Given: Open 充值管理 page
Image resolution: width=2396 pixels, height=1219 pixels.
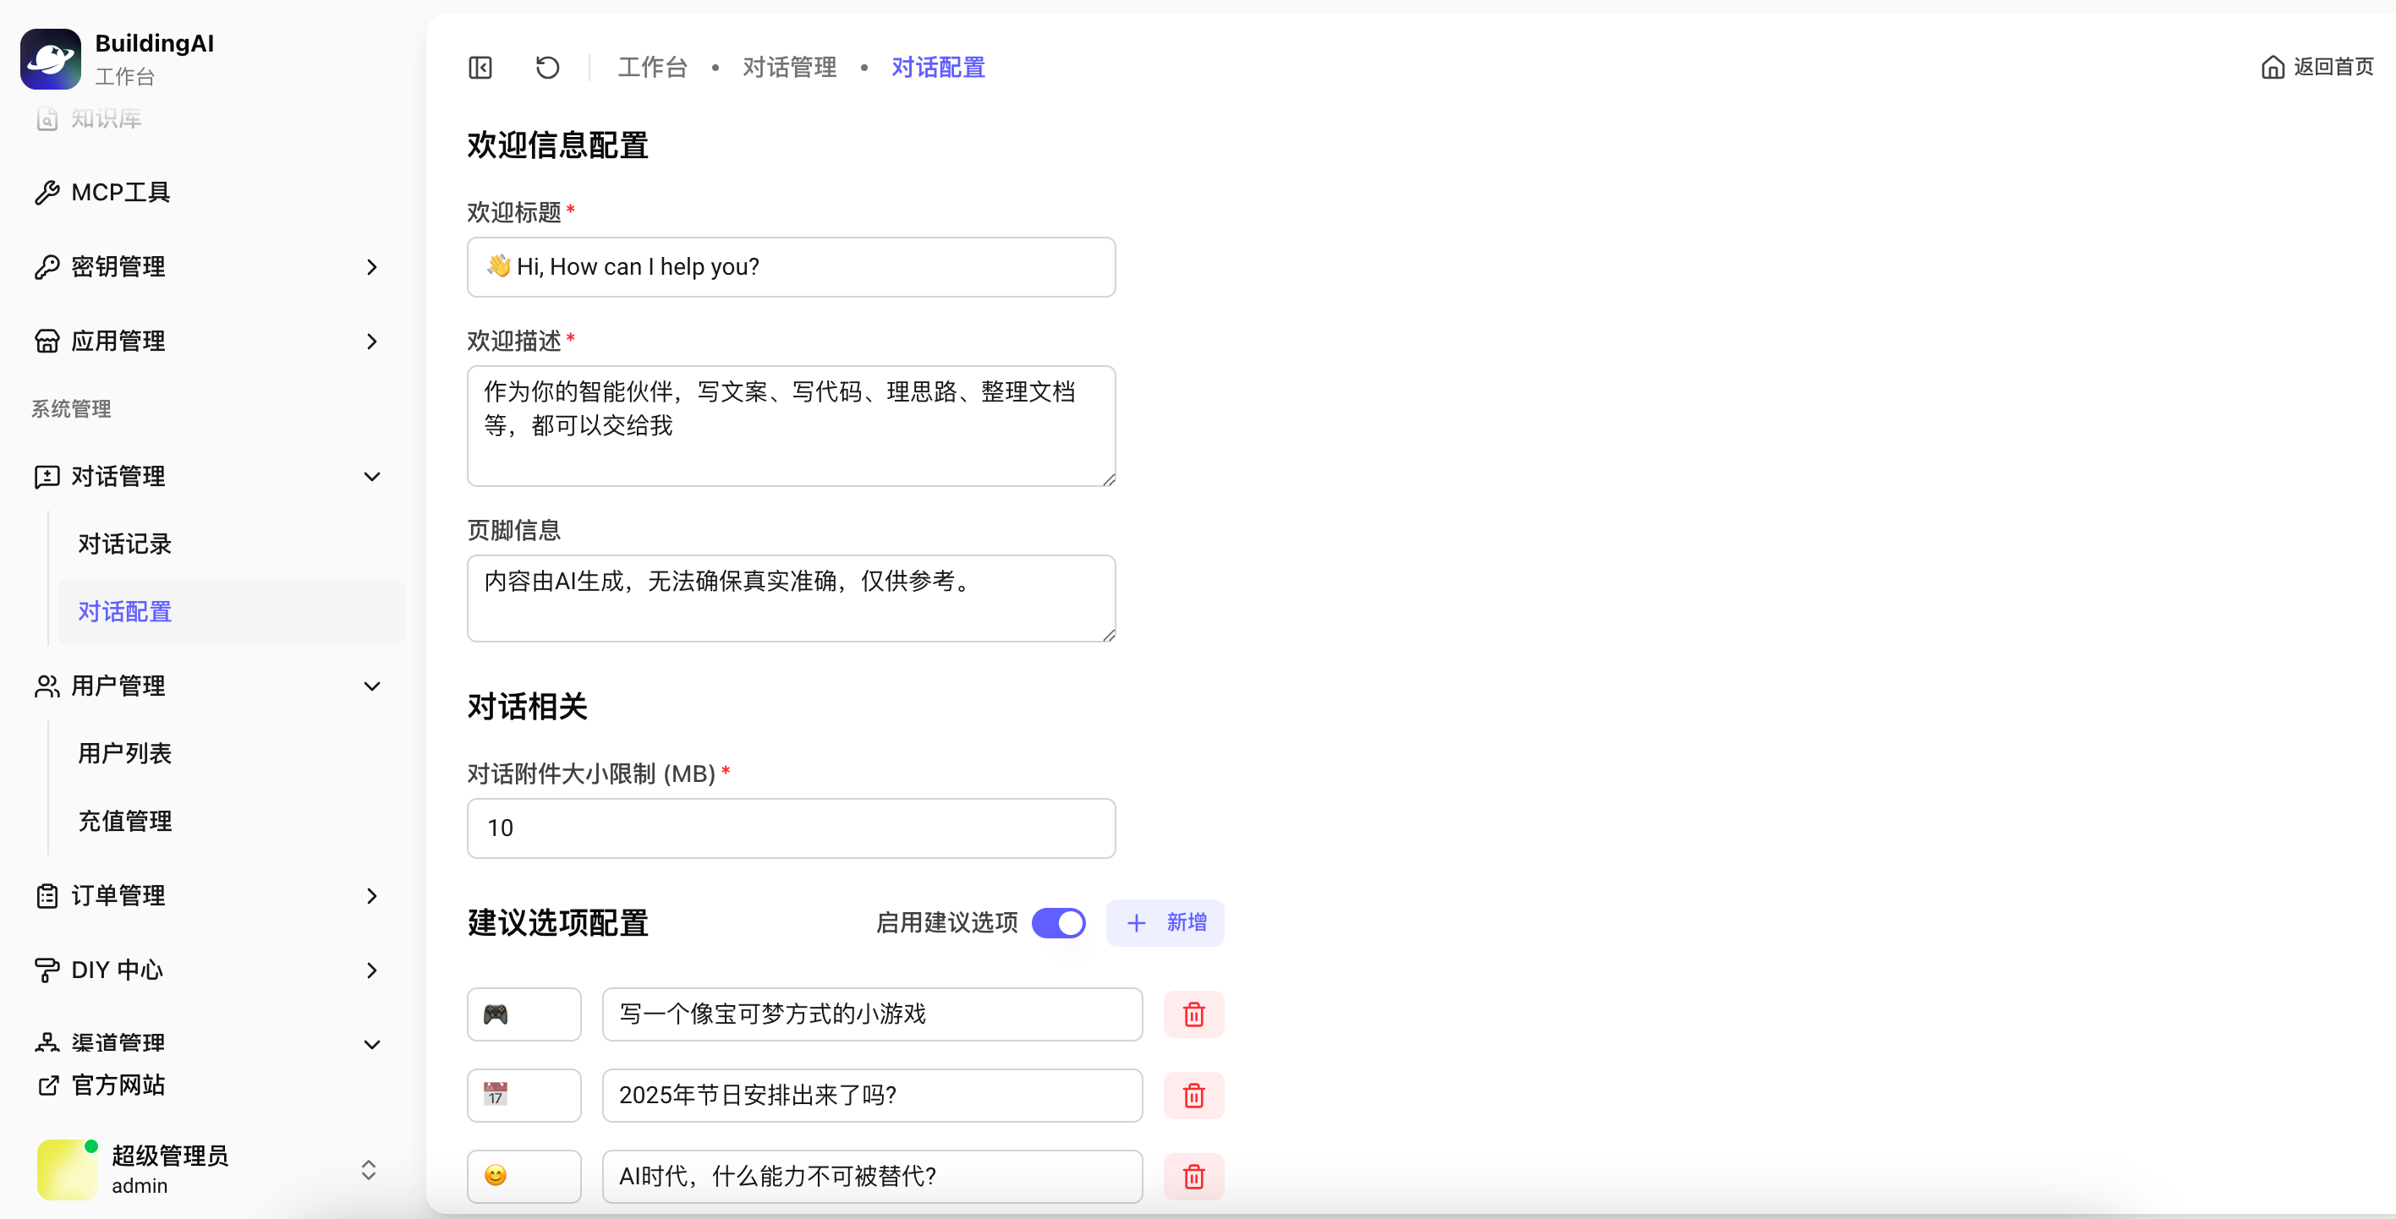Looking at the screenshot, I should 124,821.
